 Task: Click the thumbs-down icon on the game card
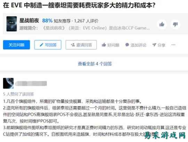point(175,24)
